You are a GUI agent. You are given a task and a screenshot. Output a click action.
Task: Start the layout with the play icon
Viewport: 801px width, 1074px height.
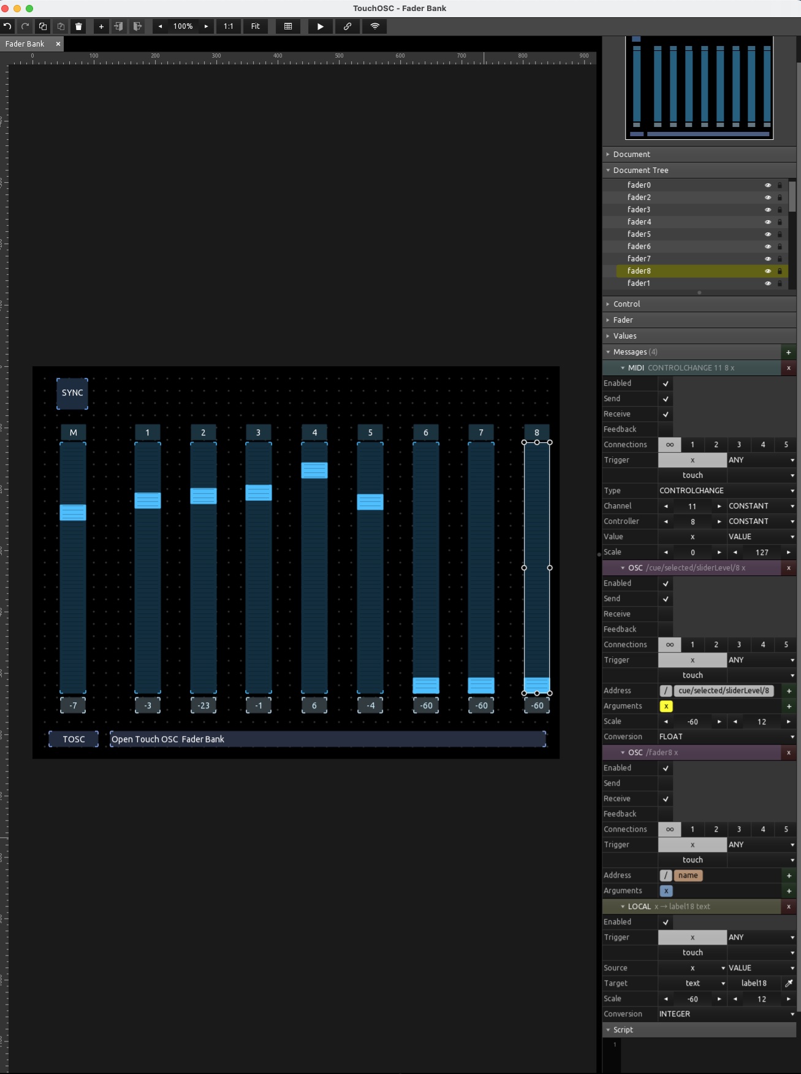click(x=320, y=26)
